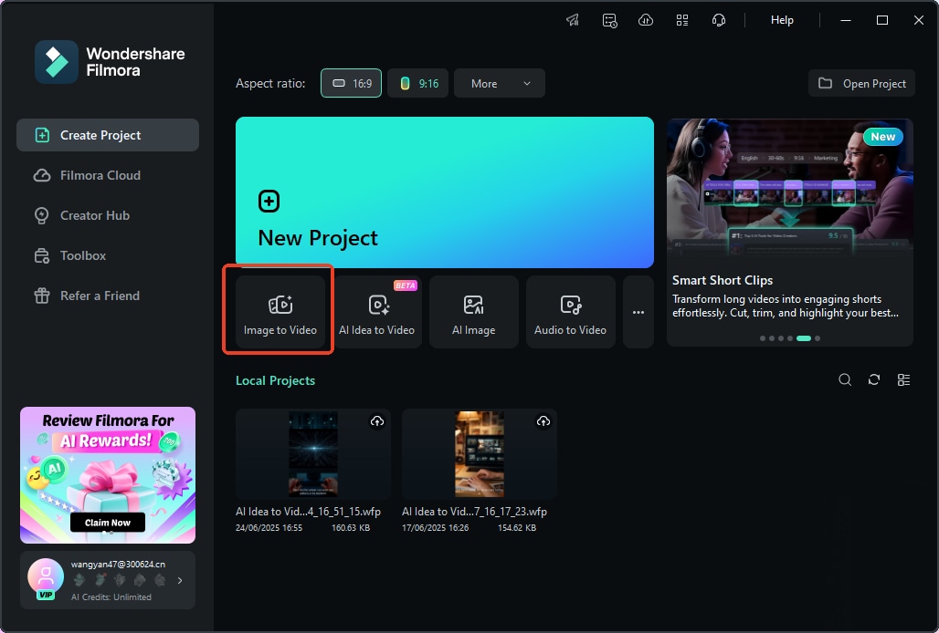939x633 pixels.
Task: Search local projects with magnifier icon
Action: [845, 379]
